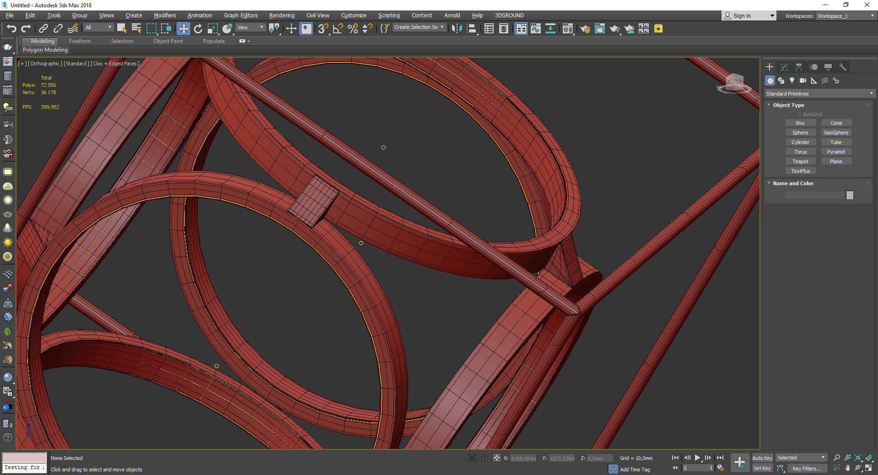Activate the Select and Move tool
The height and width of the screenshot is (475, 878).
pyautogui.click(x=183, y=29)
